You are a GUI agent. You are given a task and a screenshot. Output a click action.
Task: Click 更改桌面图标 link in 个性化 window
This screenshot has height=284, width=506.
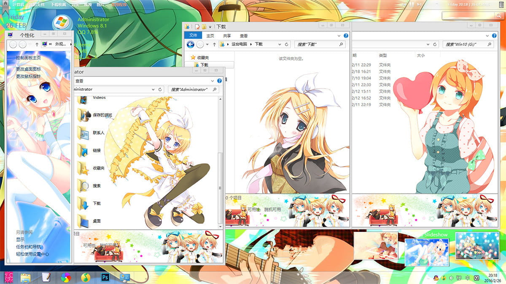coord(28,69)
